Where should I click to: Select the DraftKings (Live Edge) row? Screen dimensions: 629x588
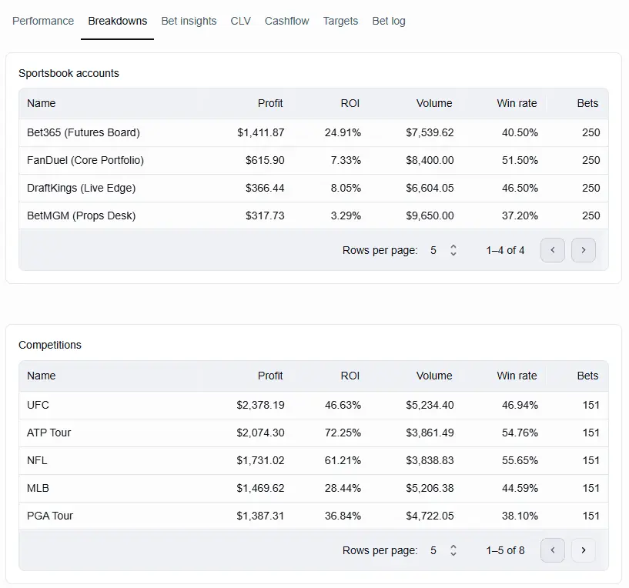click(x=313, y=188)
